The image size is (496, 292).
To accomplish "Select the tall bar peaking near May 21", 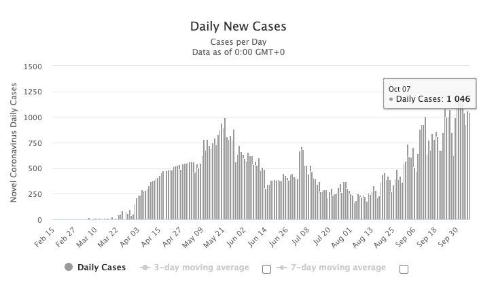I will pos(225,169).
